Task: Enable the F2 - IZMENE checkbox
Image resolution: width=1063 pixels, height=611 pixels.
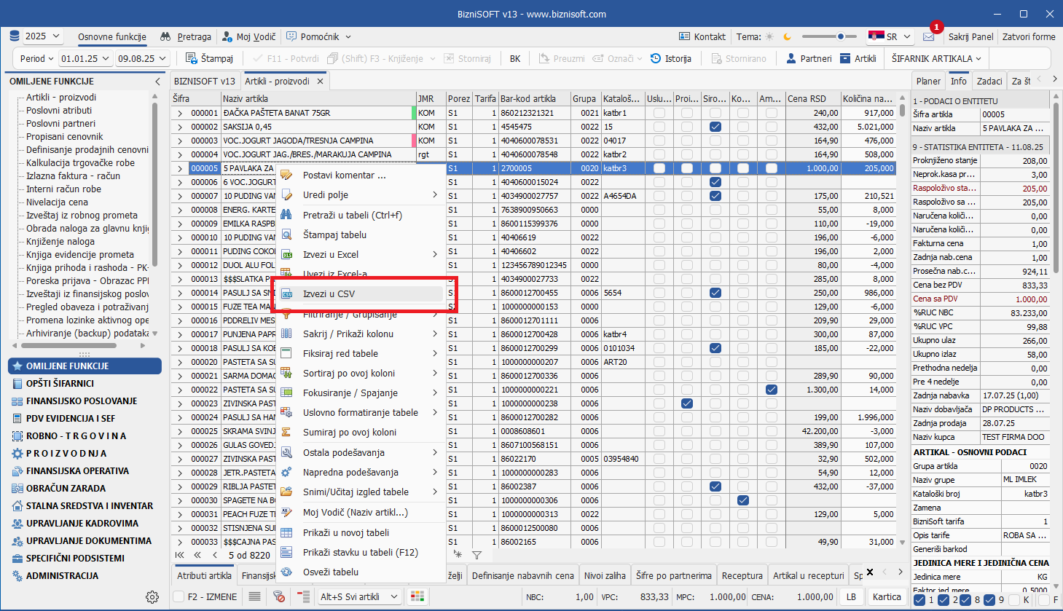Action: coord(179,596)
